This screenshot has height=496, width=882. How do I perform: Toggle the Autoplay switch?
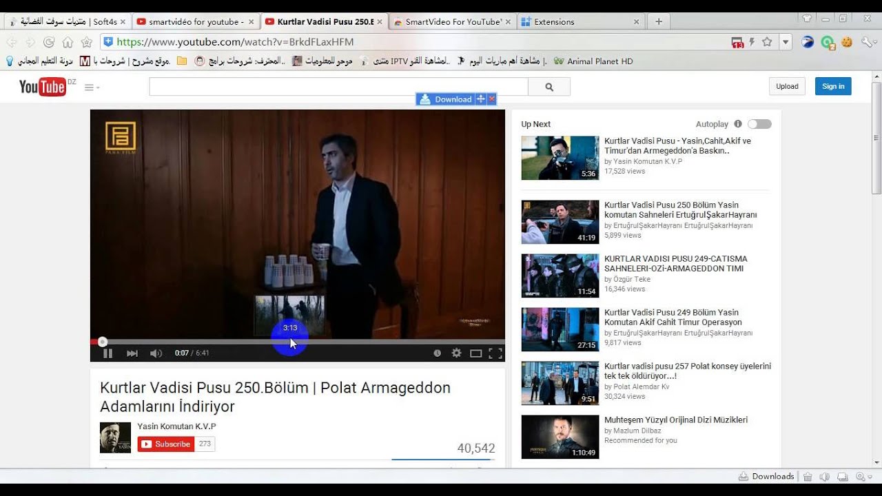point(759,124)
